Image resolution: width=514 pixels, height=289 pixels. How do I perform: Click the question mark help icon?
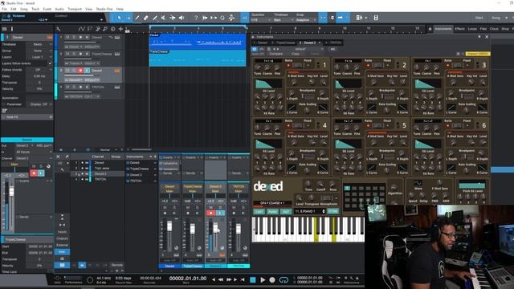coord(196,18)
